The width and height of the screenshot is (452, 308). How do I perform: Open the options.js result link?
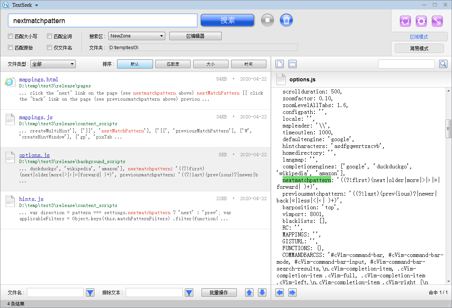pyautogui.click(x=34, y=155)
